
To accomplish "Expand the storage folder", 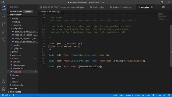I will click(x=15, y=75).
